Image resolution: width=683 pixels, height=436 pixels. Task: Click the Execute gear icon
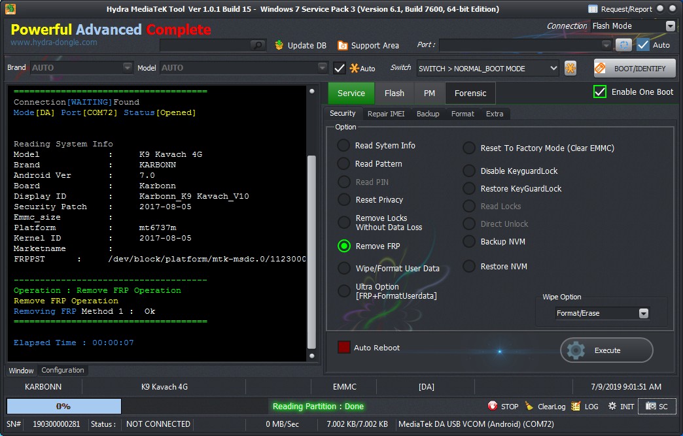coord(576,350)
